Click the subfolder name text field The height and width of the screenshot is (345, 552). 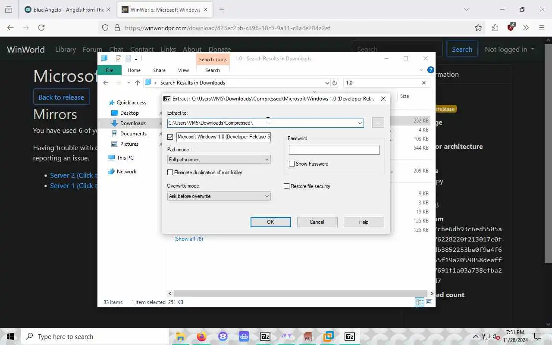click(223, 137)
